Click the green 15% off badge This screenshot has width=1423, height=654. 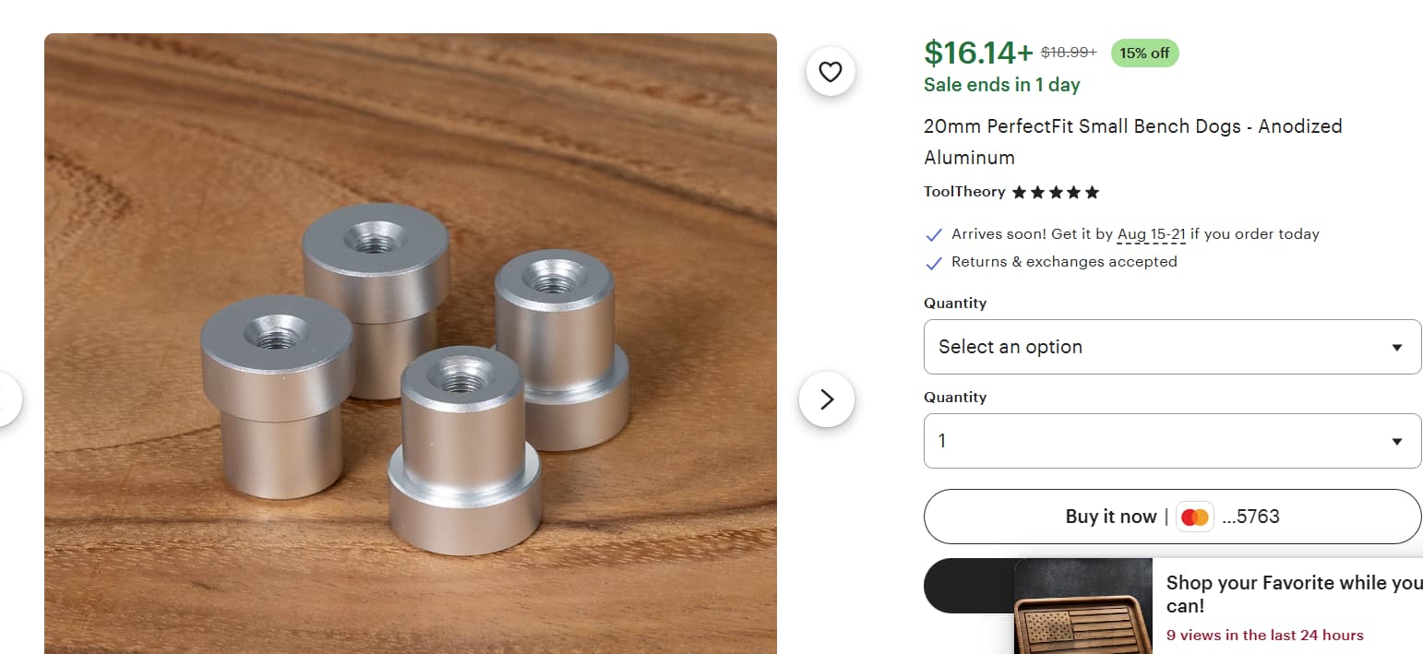[1144, 54]
